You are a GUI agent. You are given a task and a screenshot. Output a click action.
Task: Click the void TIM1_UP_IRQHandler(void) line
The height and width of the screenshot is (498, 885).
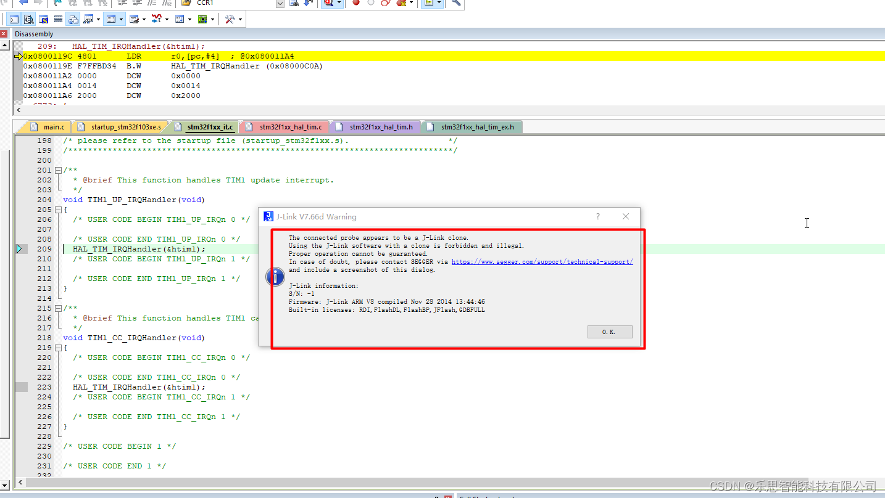point(134,200)
